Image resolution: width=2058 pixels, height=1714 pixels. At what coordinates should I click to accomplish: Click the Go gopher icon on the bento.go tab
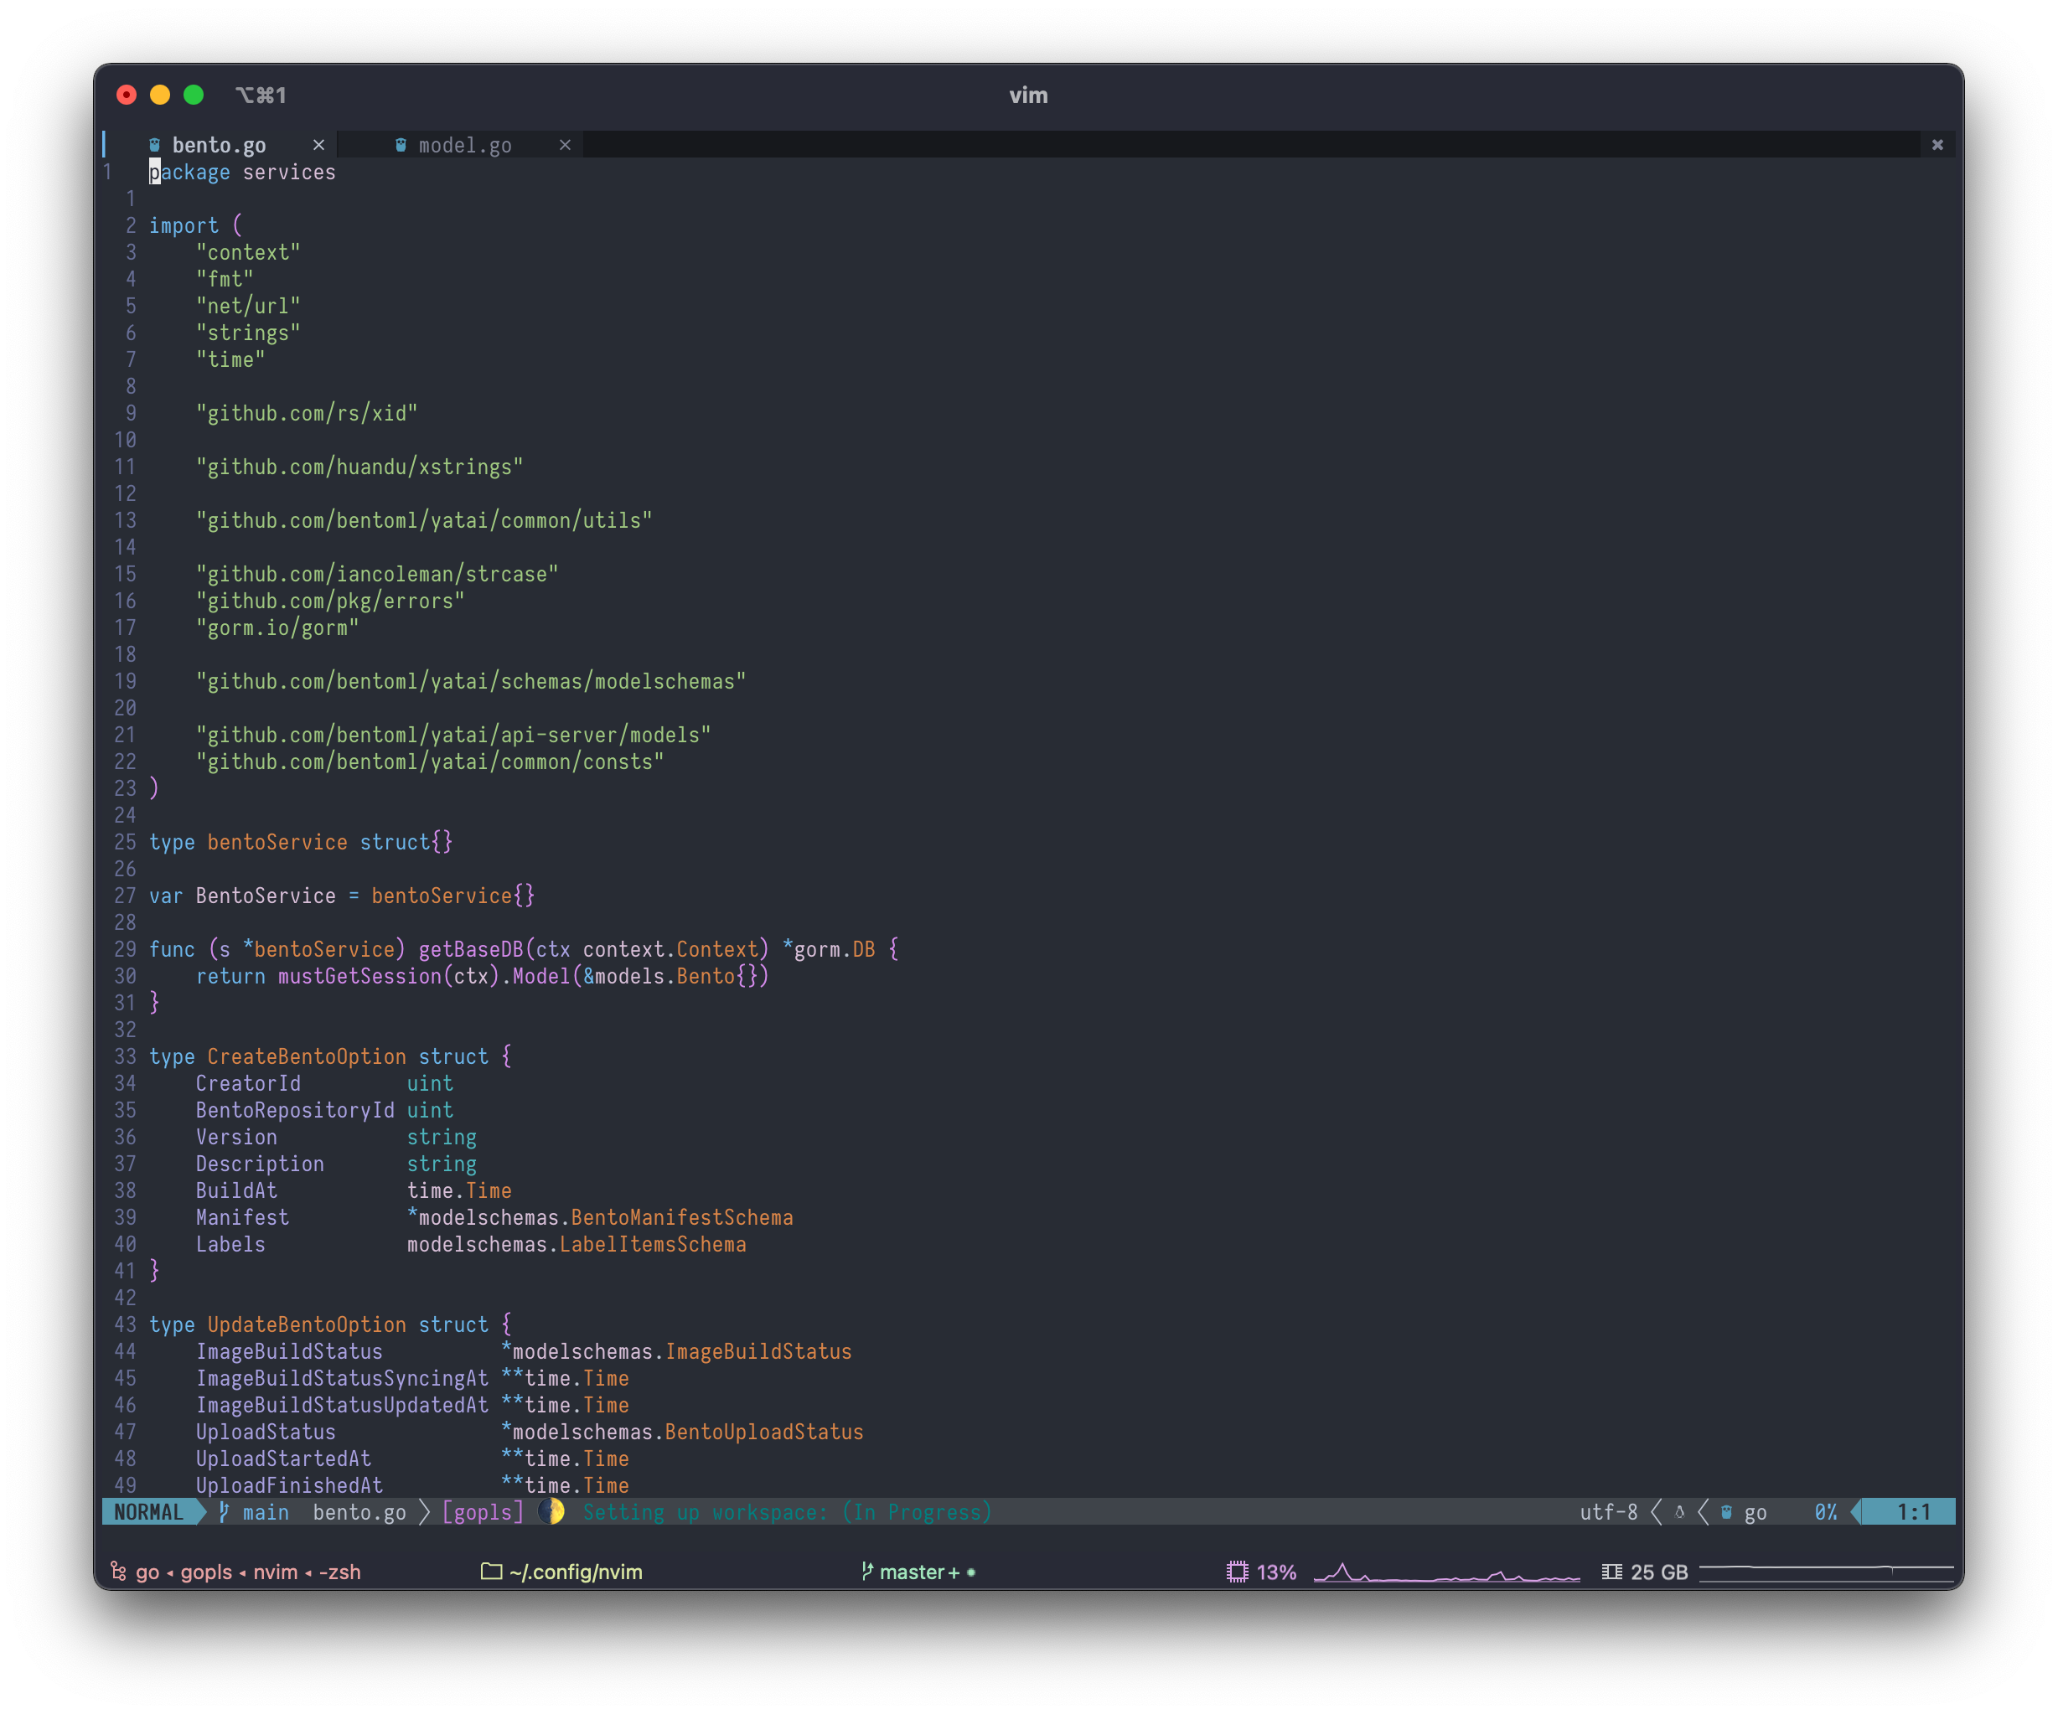tap(155, 144)
